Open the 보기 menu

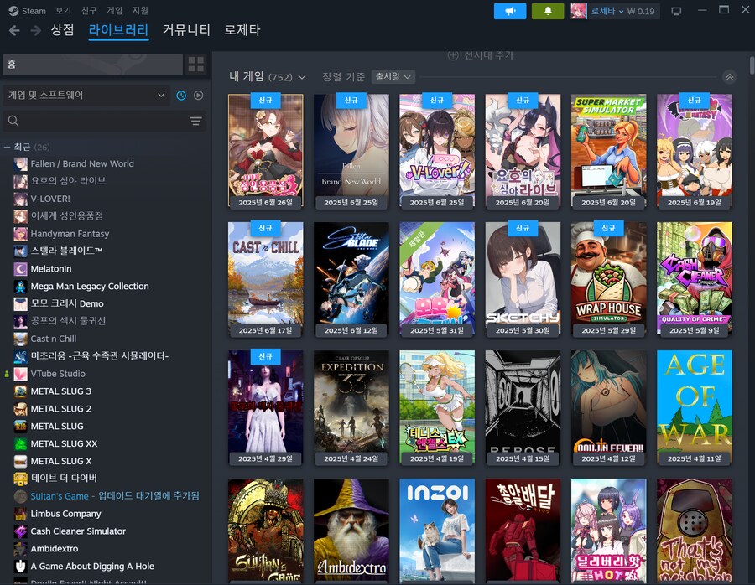pyautogui.click(x=63, y=11)
